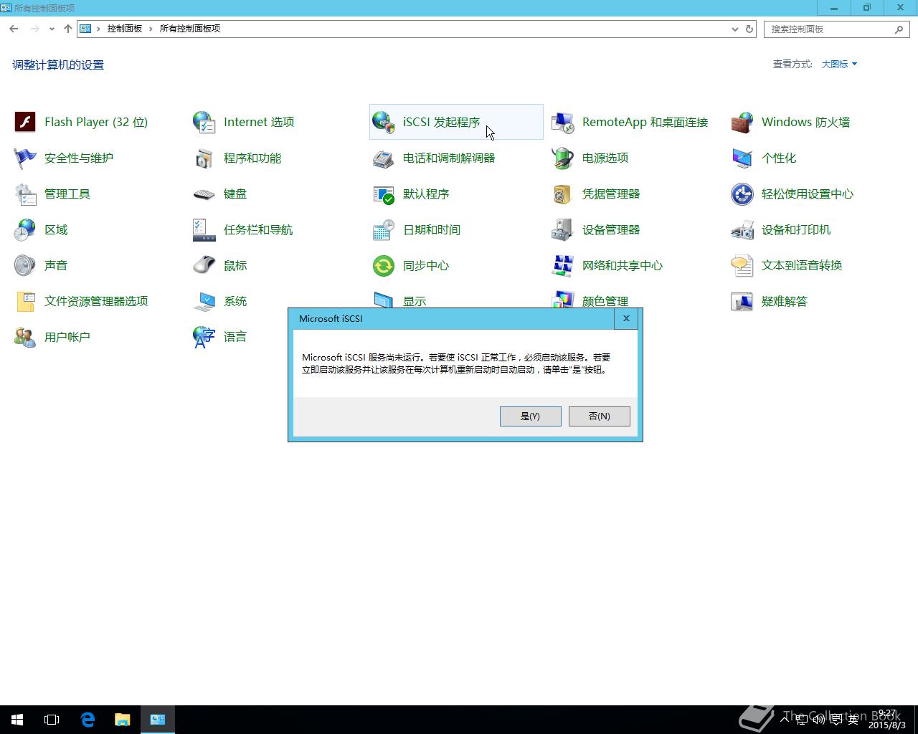Click the Back navigation arrow
918x734 pixels.
pos(14,29)
